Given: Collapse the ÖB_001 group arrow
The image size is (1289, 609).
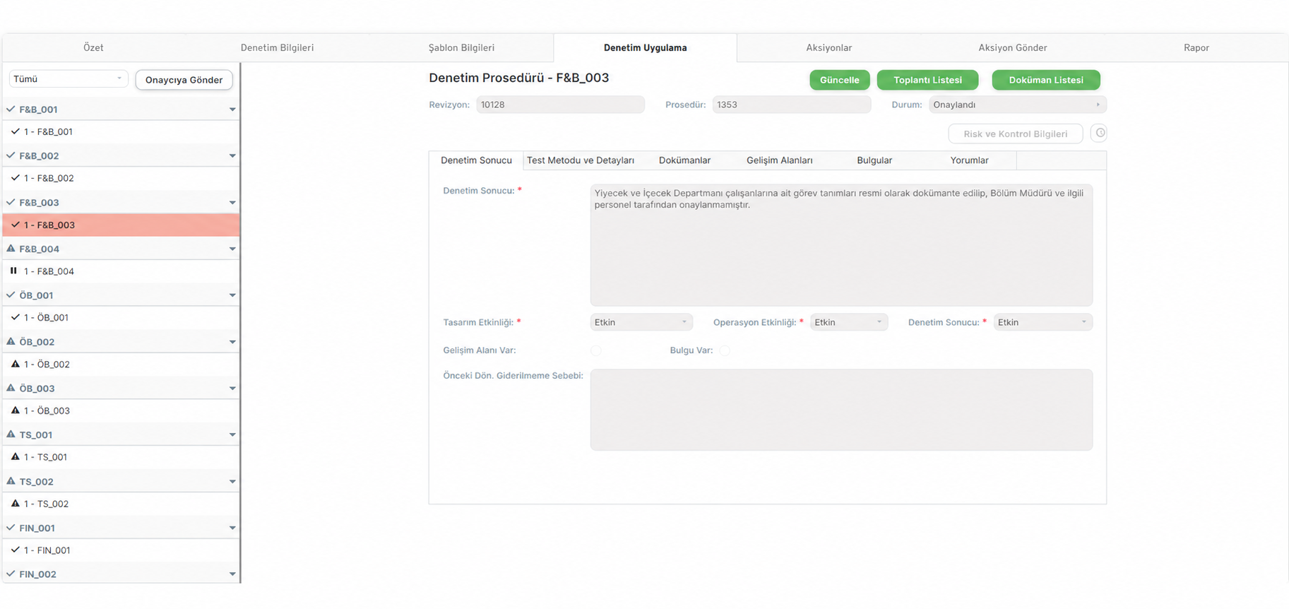Looking at the screenshot, I should pyautogui.click(x=232, y=295).
